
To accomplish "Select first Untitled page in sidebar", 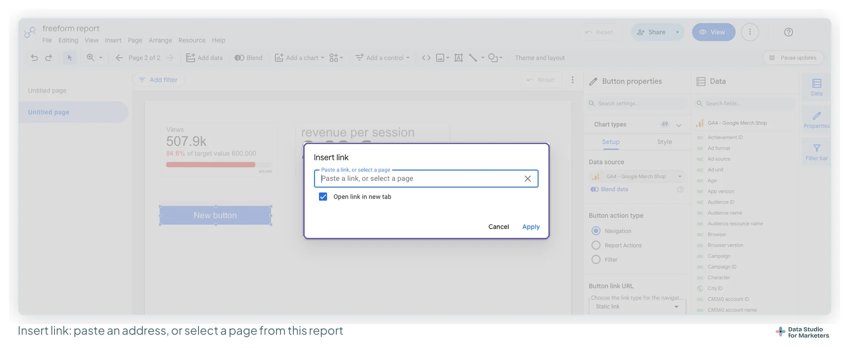I will (x=47, y=90).
